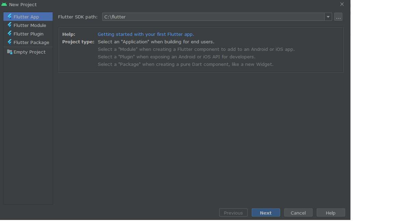The height and width of the screenshot is (221, 394).
Task: Open Help from the bottom buttons
Action: (x=331, y=213)
